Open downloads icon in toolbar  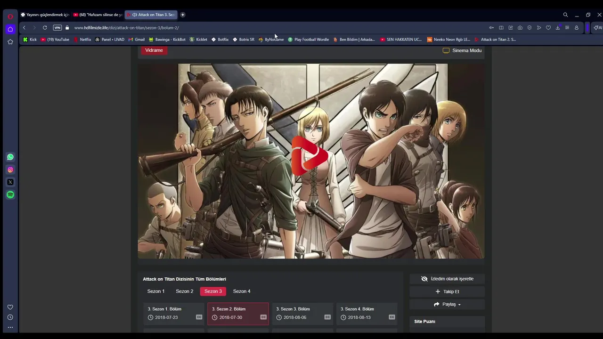(x=558, y=28)
